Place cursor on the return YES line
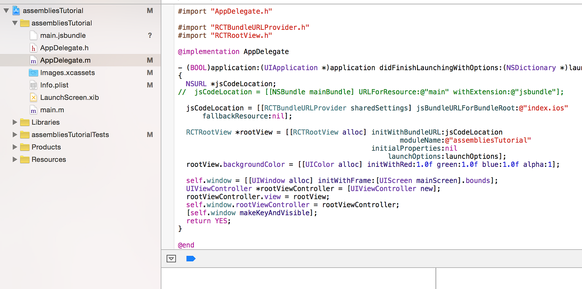 coord(208,221)
